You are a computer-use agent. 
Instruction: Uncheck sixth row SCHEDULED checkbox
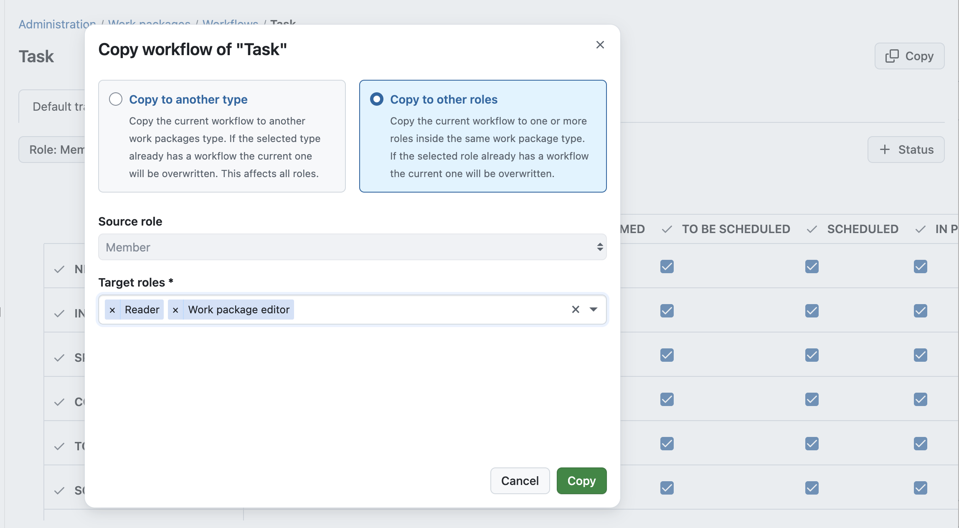click(x=812, y=488)
